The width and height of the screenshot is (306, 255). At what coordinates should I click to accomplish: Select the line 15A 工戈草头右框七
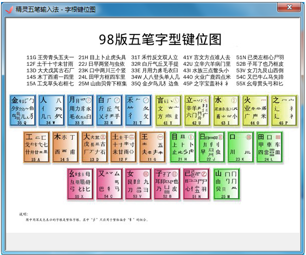click(x=50, y=83)
